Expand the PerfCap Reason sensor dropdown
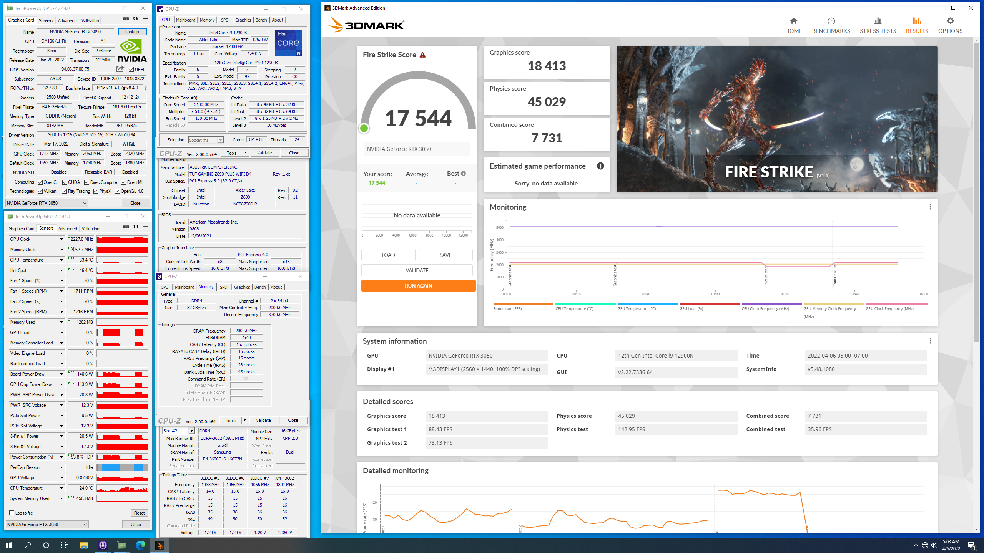This screenshot has width=984, height=553. tap(61, 467)
